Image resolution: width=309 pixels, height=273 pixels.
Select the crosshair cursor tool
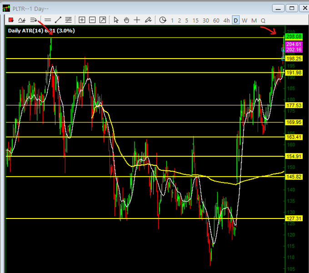(137, 20)
